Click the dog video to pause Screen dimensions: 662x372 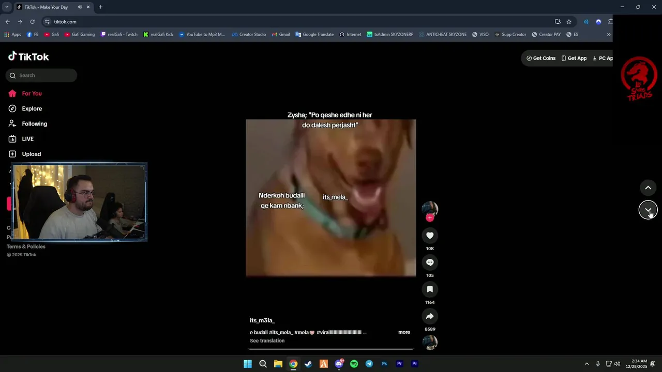pyautogui.click(x=331, y=198)
